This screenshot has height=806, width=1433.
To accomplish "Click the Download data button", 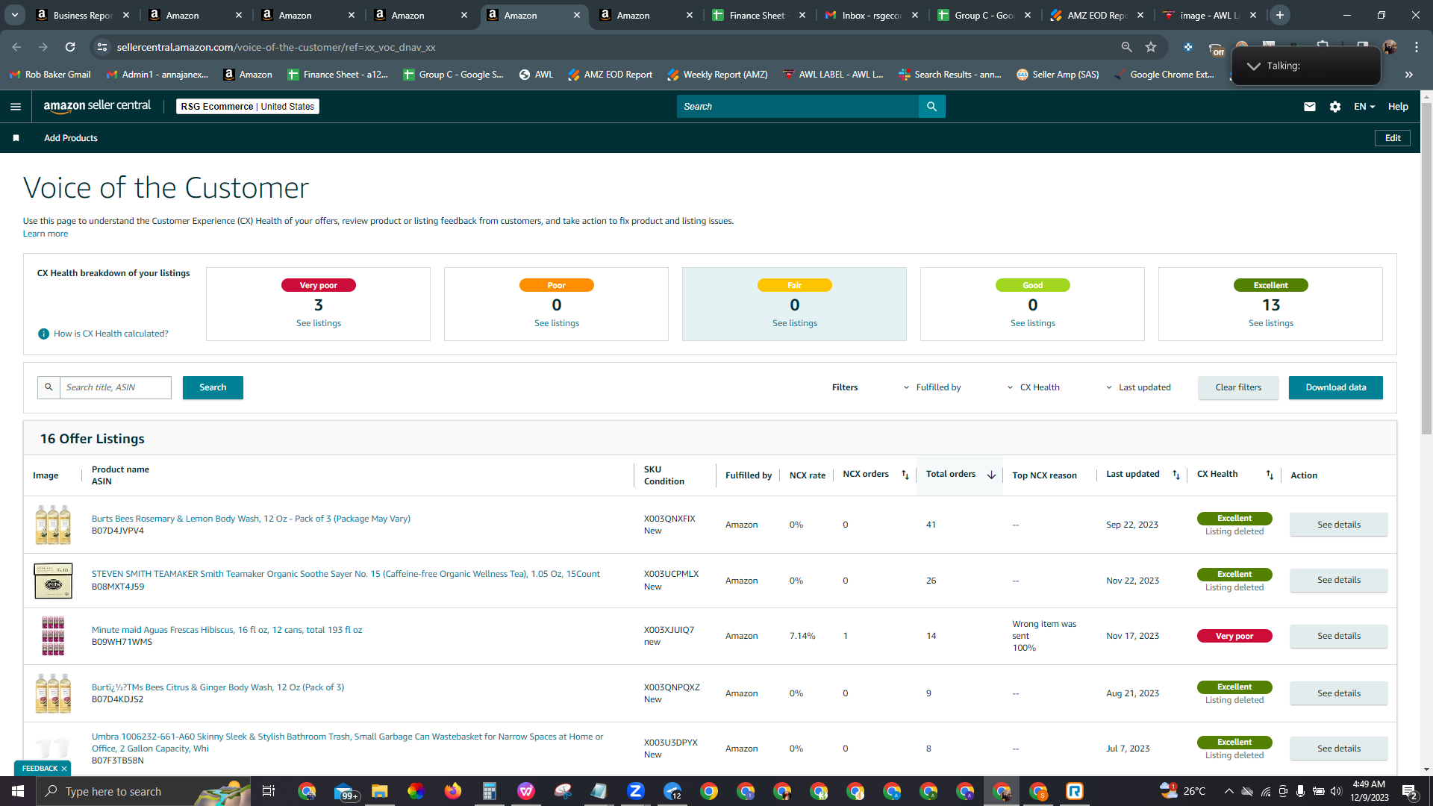I will tap(1335, 387).
